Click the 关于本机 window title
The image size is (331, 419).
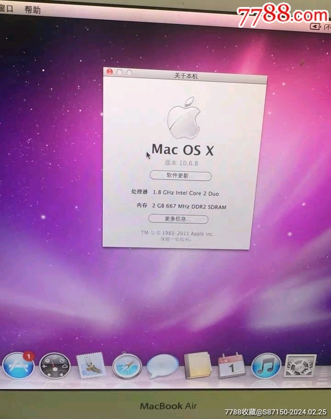(186, 76)
